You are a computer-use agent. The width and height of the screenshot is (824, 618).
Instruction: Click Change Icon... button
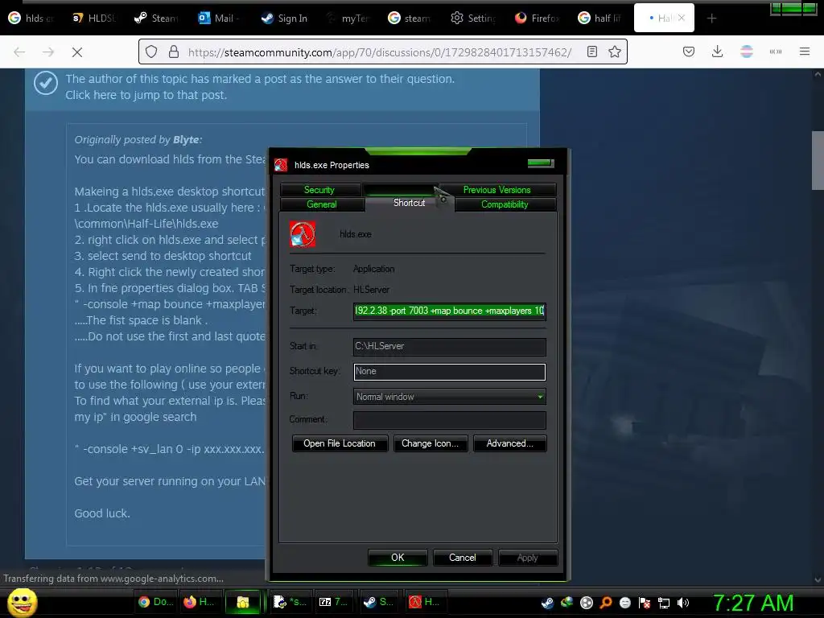click(430, 443)
